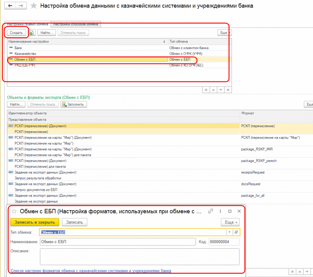Image resolution: width=313 pixels, height=277 pixels.
Task: Click the Записать button
Action: coord(75,222)
